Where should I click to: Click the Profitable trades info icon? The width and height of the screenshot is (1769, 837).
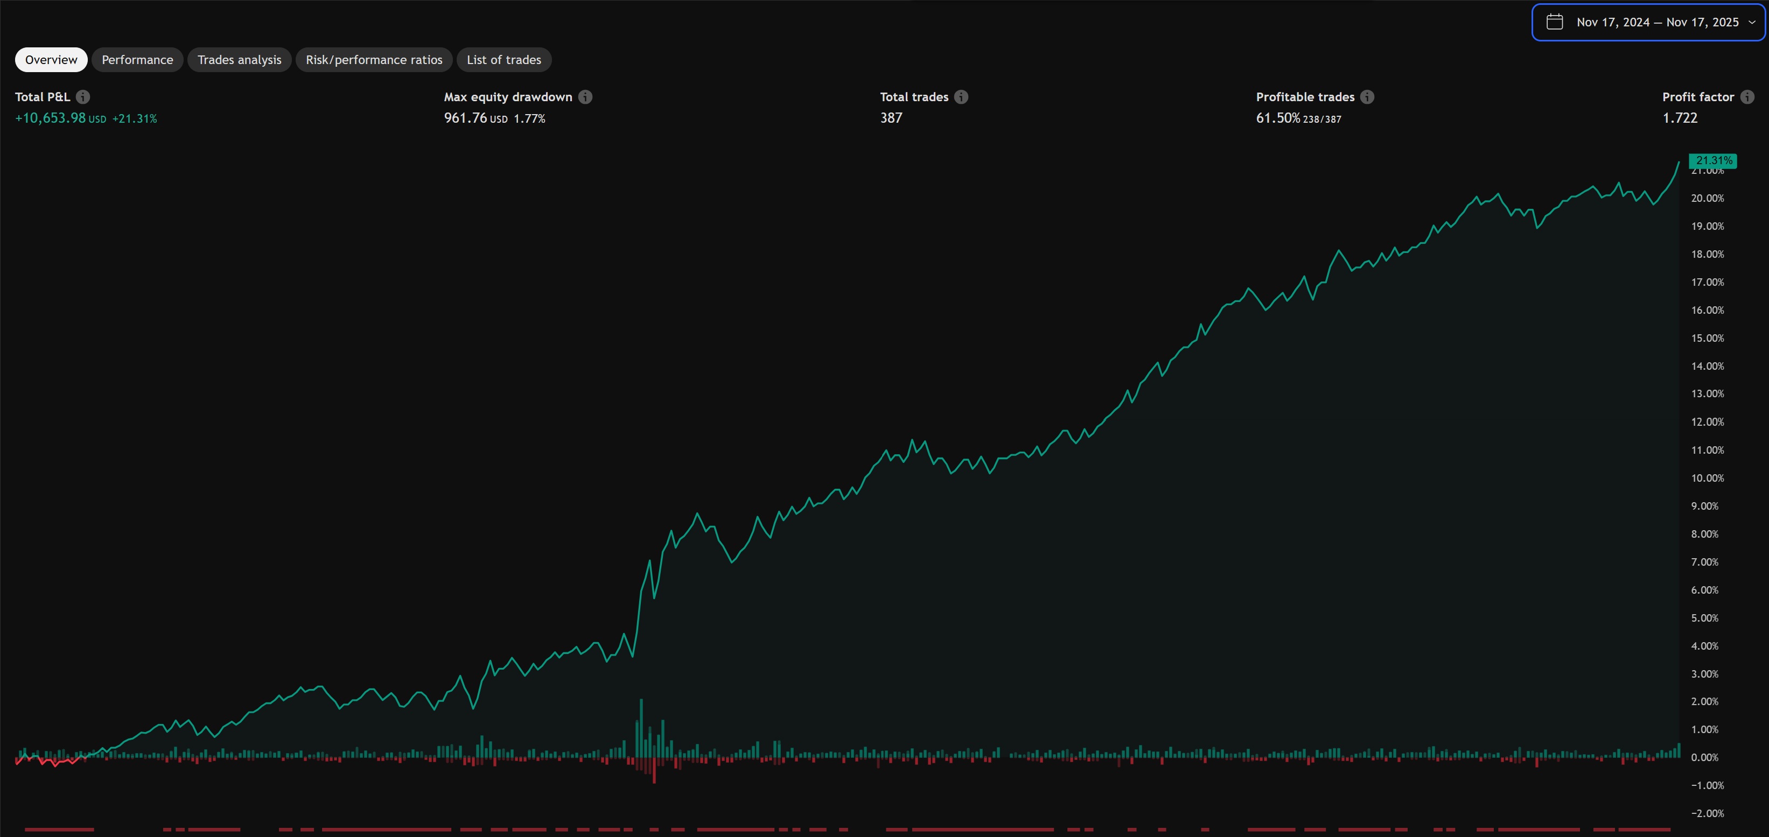coord(1367,97)
